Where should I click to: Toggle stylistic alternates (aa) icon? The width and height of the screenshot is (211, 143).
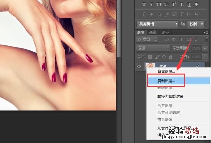pyautogui.click(x=174, y=14)
